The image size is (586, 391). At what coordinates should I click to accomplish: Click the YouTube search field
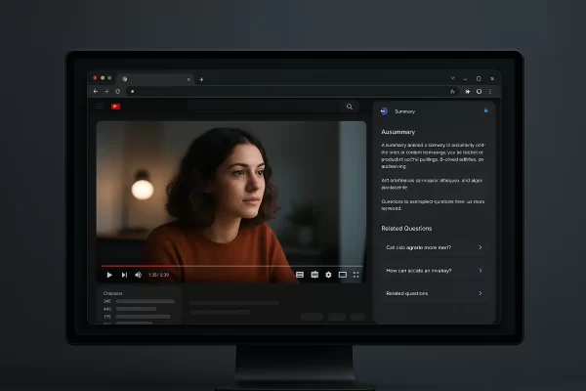coord(264,107)
